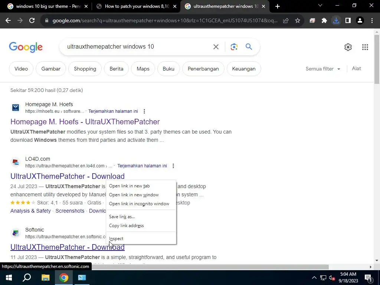Viewport: 380px width, 285px height.
Task: Open Windows taskbar search
Action: tap(27, 278)
